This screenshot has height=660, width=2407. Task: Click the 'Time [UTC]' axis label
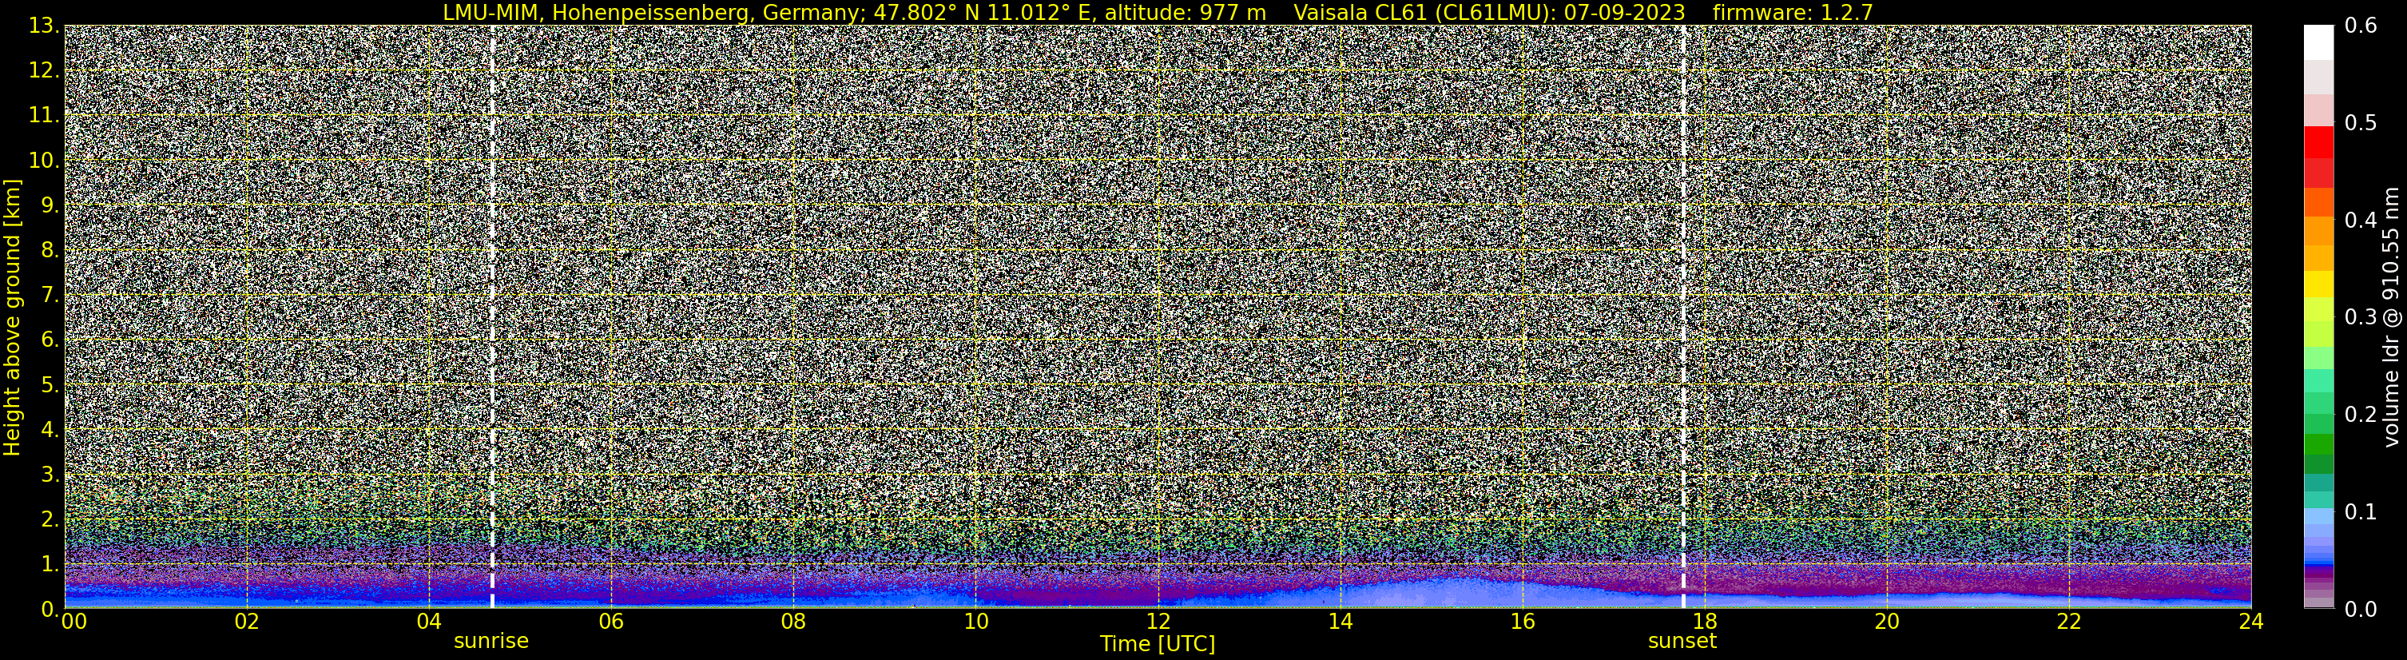(x=1158, y=644)
